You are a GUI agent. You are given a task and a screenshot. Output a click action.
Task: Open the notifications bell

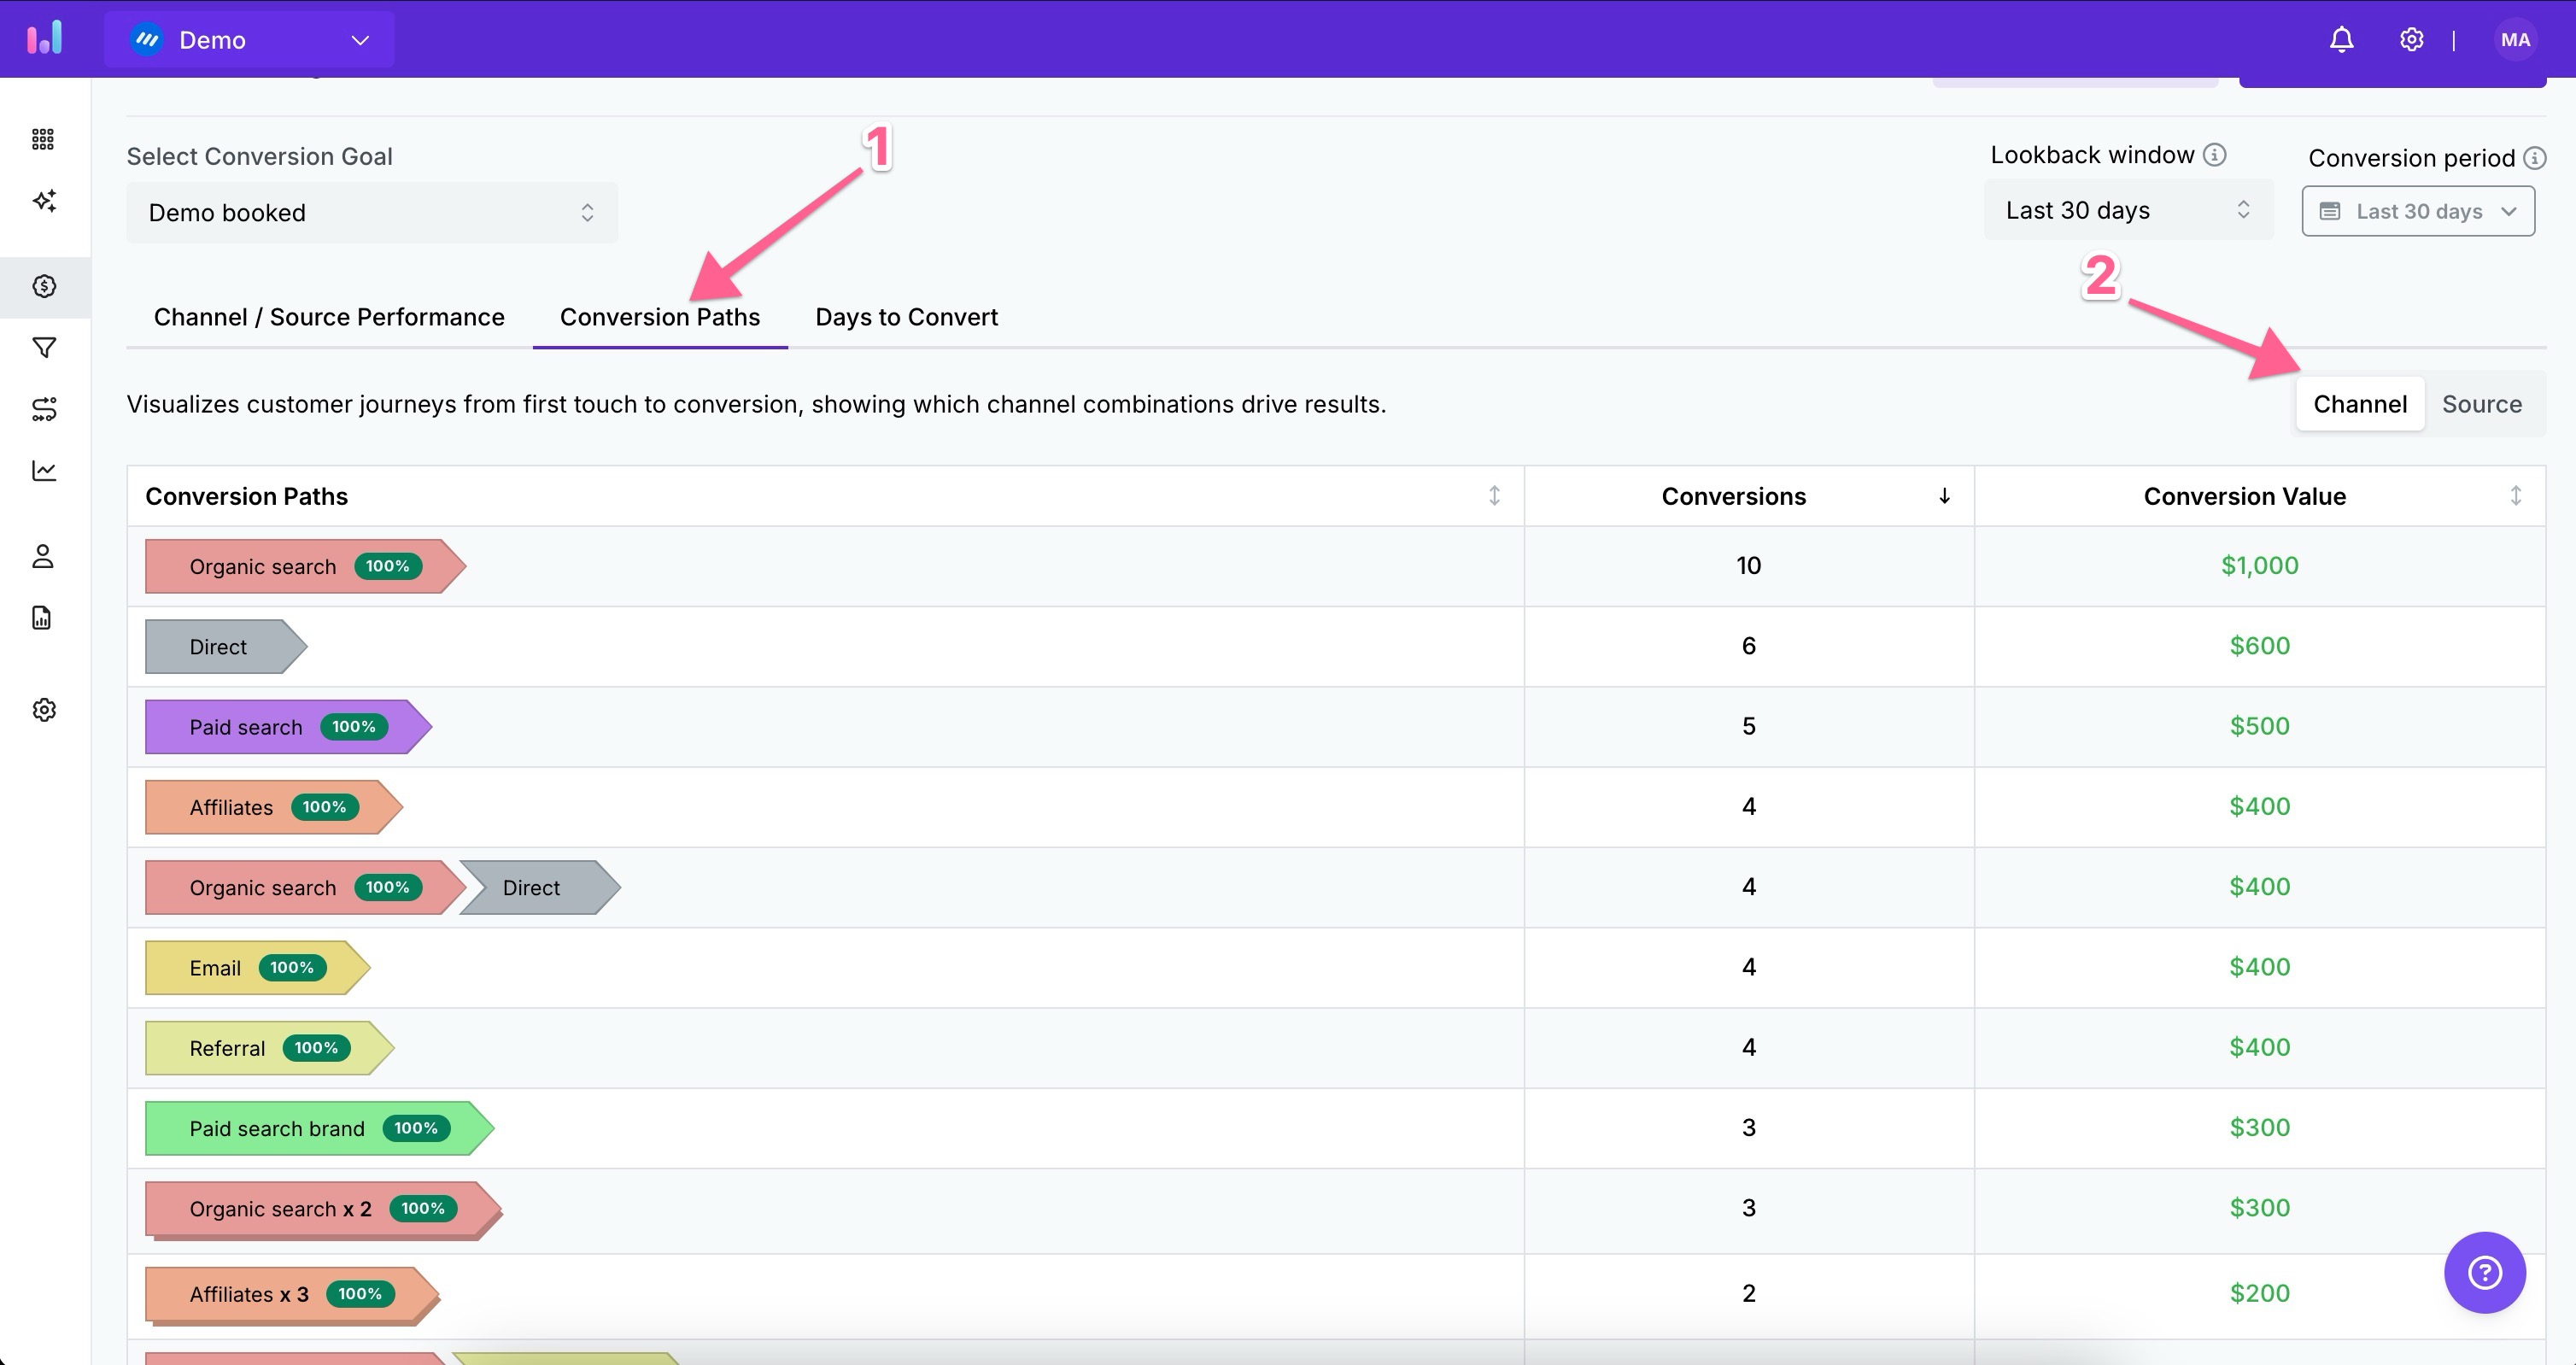[2341, 40]
